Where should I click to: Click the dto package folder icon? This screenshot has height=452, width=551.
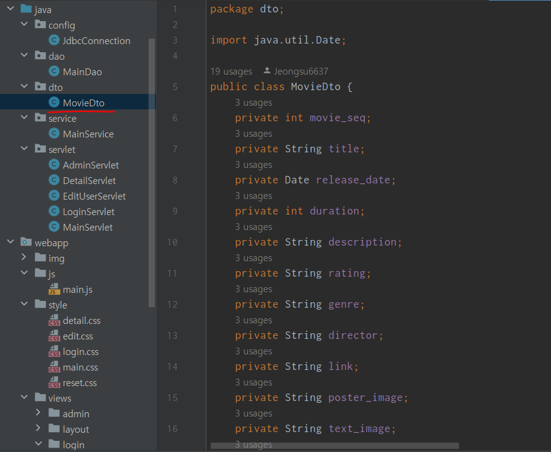click(40, 86)
